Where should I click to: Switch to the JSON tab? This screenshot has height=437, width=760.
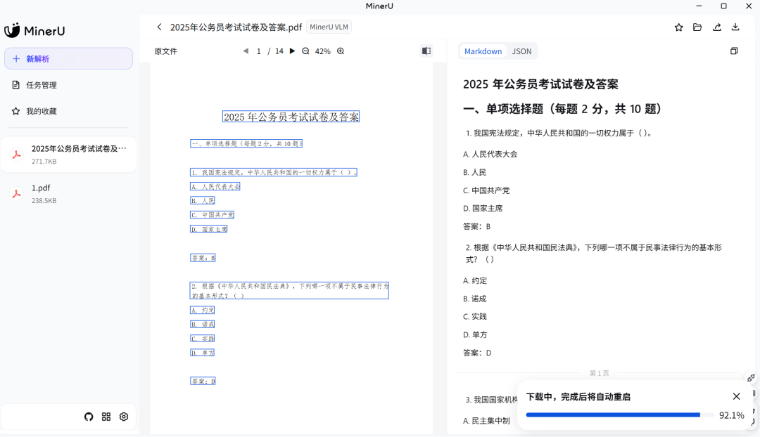click(x=521, y=51)
